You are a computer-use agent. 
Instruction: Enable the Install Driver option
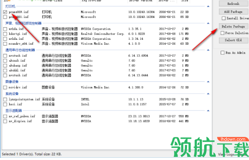click(x=224, y=18)
